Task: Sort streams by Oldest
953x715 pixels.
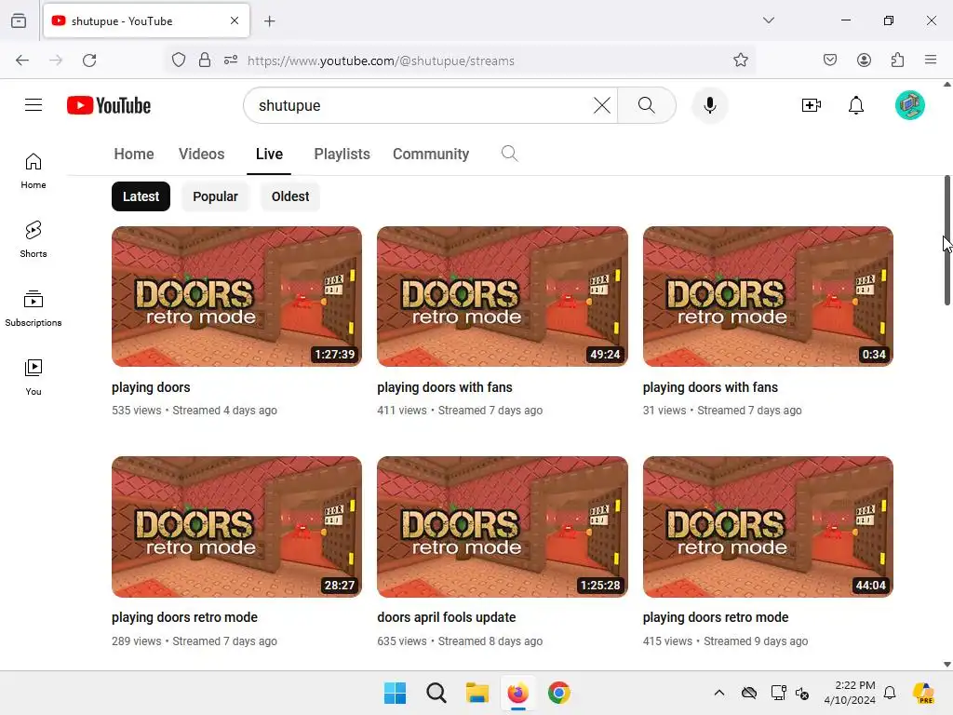Action: coord(290,196)
